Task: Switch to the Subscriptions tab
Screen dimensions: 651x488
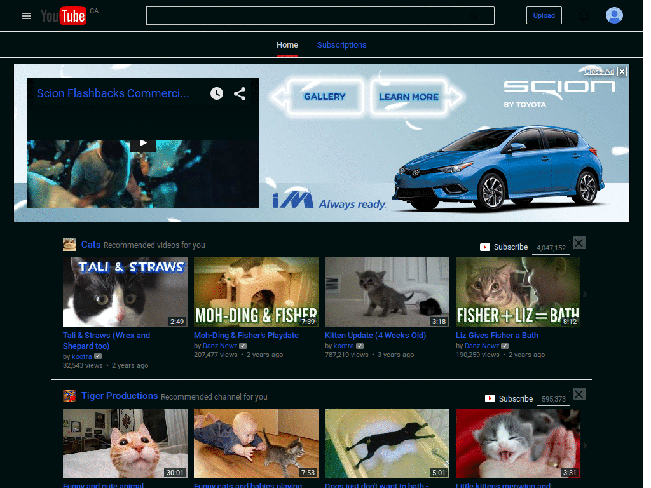Action: coord(341,45)
